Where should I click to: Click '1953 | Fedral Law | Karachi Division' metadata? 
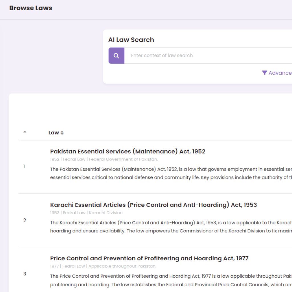pos(86,213)
